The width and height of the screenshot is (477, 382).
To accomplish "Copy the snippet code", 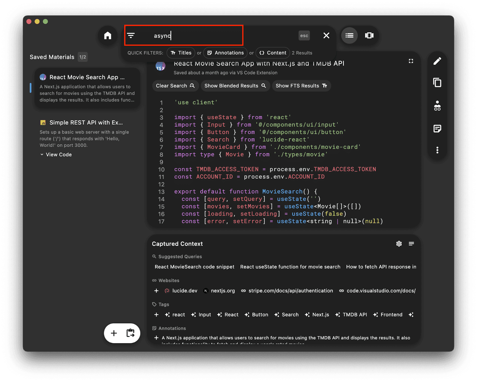I will point(437,82).
